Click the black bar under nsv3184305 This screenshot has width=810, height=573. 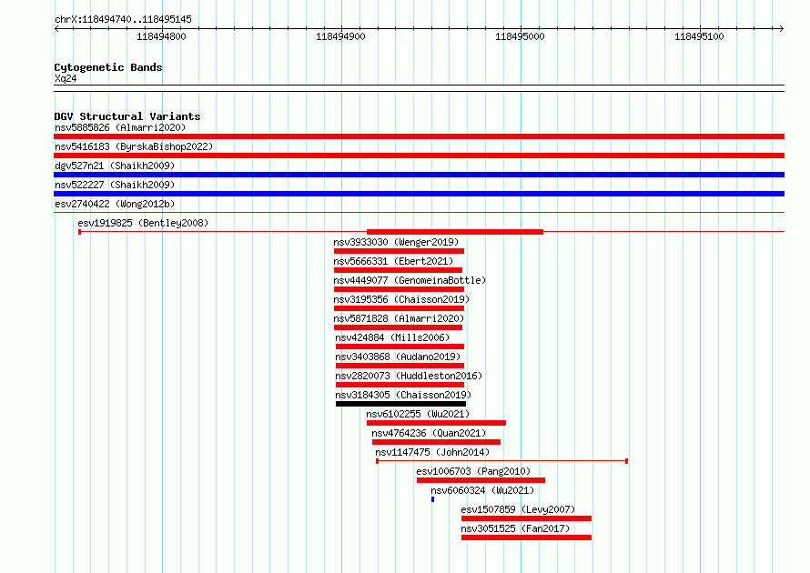(400, 404)
